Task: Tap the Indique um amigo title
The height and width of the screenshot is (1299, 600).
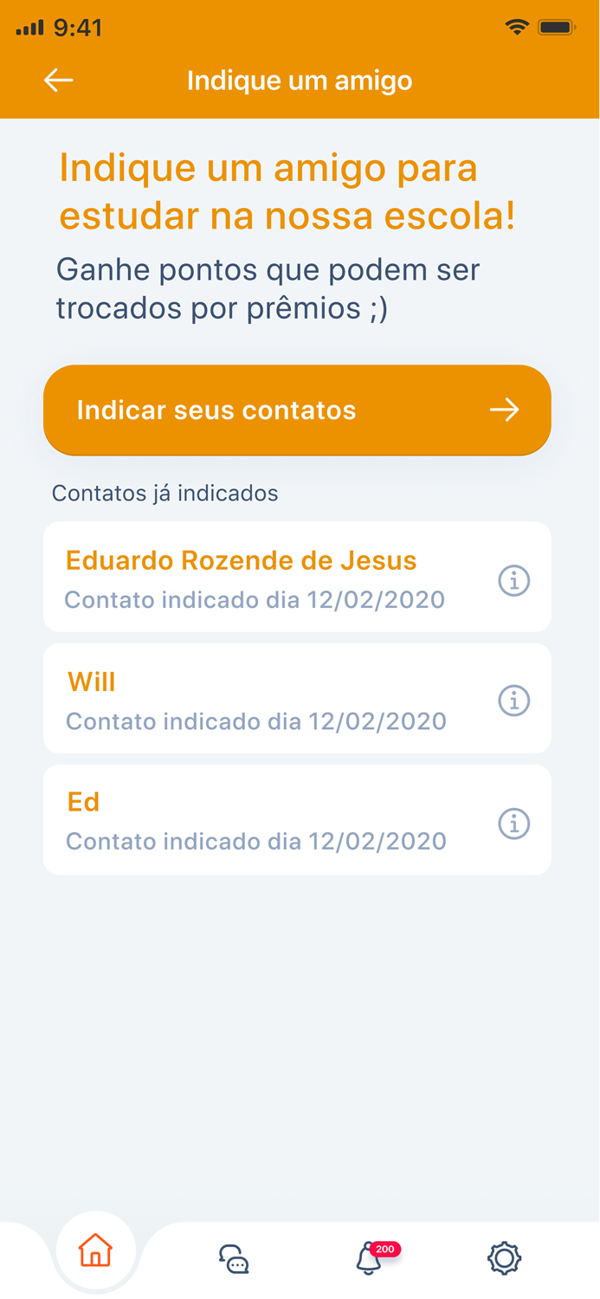Action: coord(300,80)
